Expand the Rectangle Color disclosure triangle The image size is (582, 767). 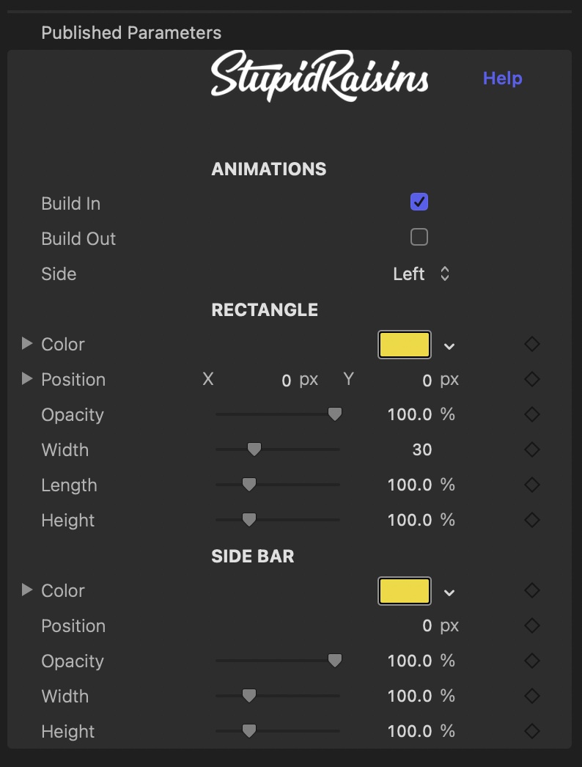tap(27, 343)
